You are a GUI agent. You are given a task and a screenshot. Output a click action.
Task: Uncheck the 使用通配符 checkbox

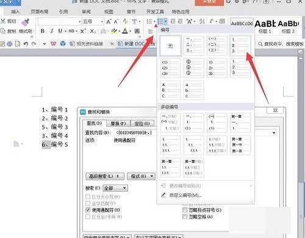pyautogui.click(x=88, y=210)
